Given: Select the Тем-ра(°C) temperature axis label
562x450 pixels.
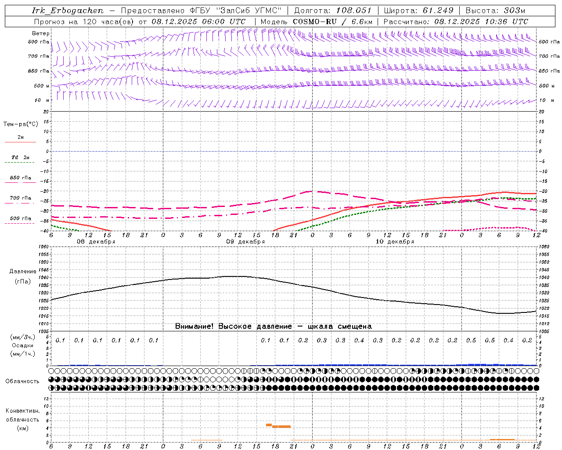Looking at the screenshot, I should pyautogui.click(x=21, y=124).
